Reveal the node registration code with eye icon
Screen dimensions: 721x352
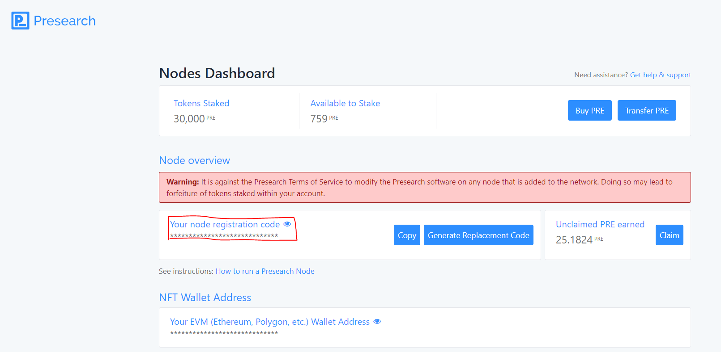(287, 224)
